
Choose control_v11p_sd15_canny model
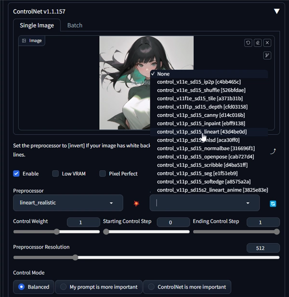[x=209, y=115]
